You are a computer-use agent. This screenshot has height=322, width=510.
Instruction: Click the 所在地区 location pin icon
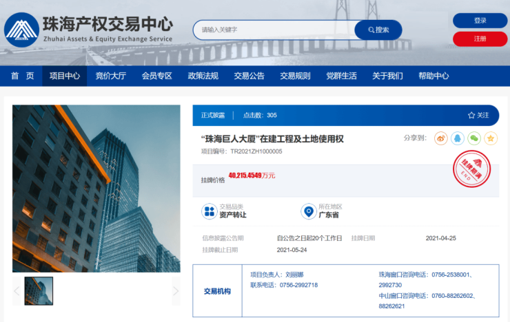(x=308, y=211)
